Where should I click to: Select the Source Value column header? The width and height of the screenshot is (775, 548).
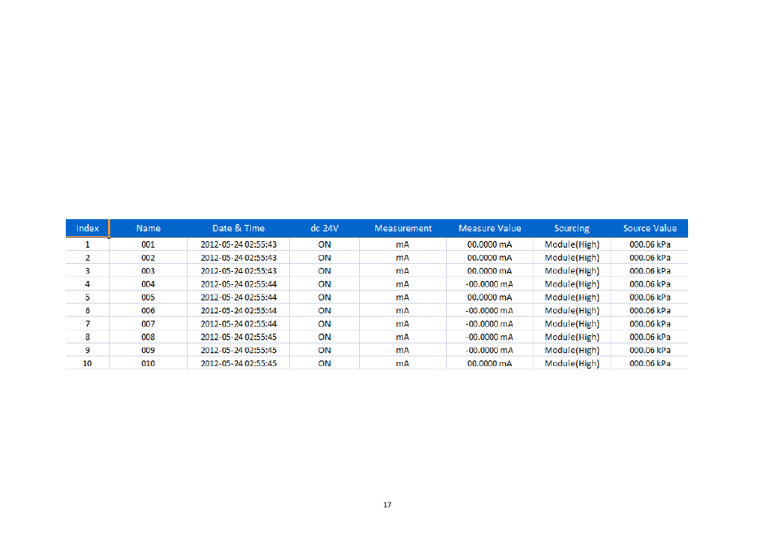tap(649, 228)
